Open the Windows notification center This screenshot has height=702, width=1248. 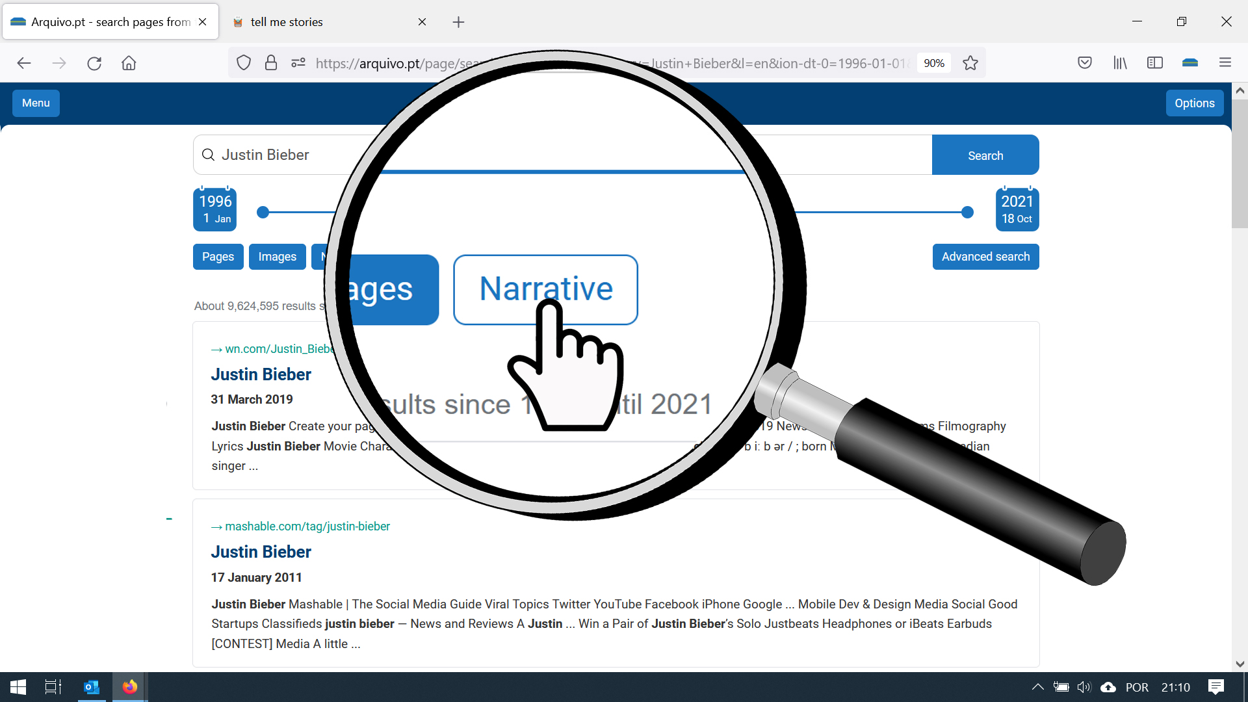pos(1216,687)
